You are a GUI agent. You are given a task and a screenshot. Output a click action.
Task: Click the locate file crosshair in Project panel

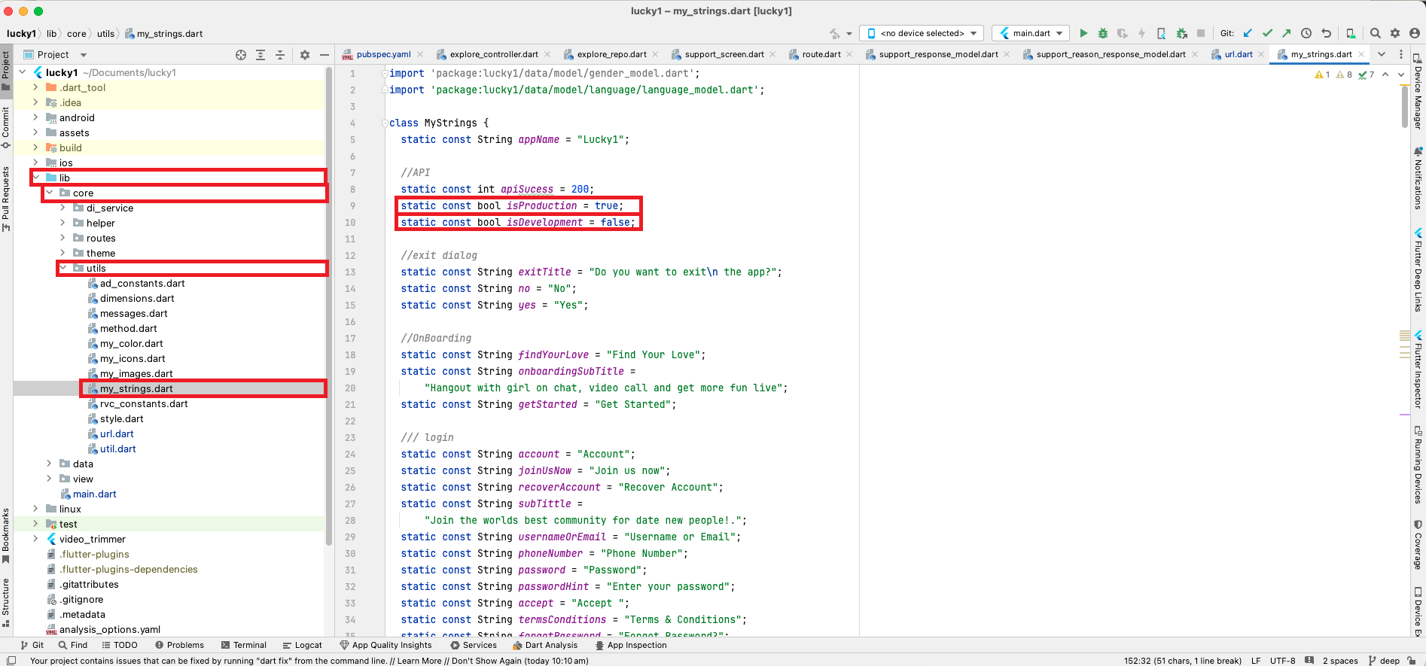pos(241,55)
